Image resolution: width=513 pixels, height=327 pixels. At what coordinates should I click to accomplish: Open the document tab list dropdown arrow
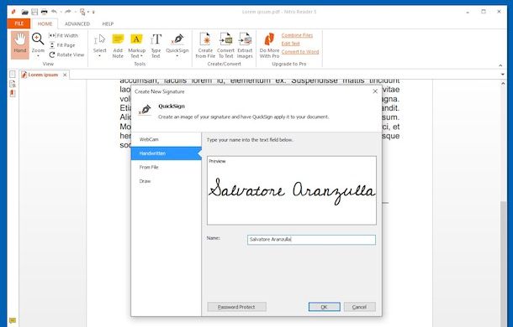(x=503, y=75)
